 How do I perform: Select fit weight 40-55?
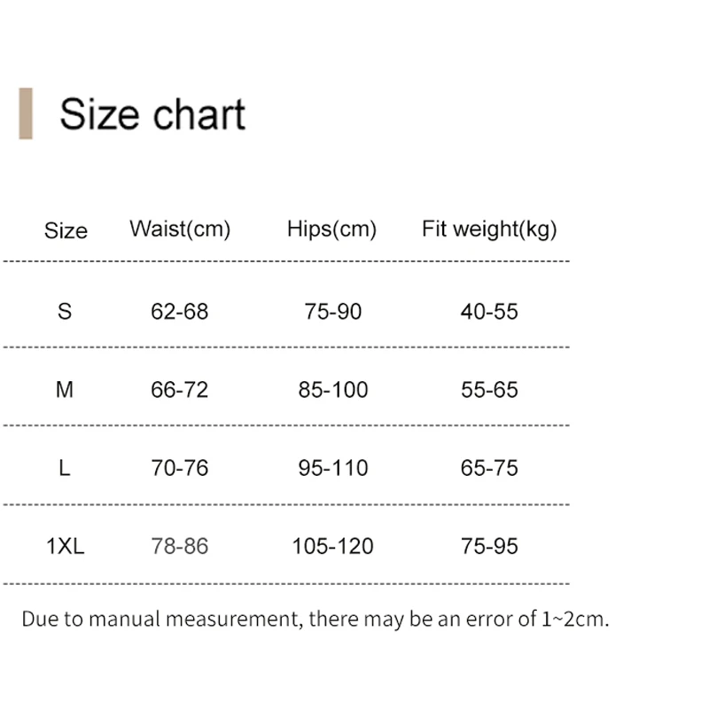(489, 312)
